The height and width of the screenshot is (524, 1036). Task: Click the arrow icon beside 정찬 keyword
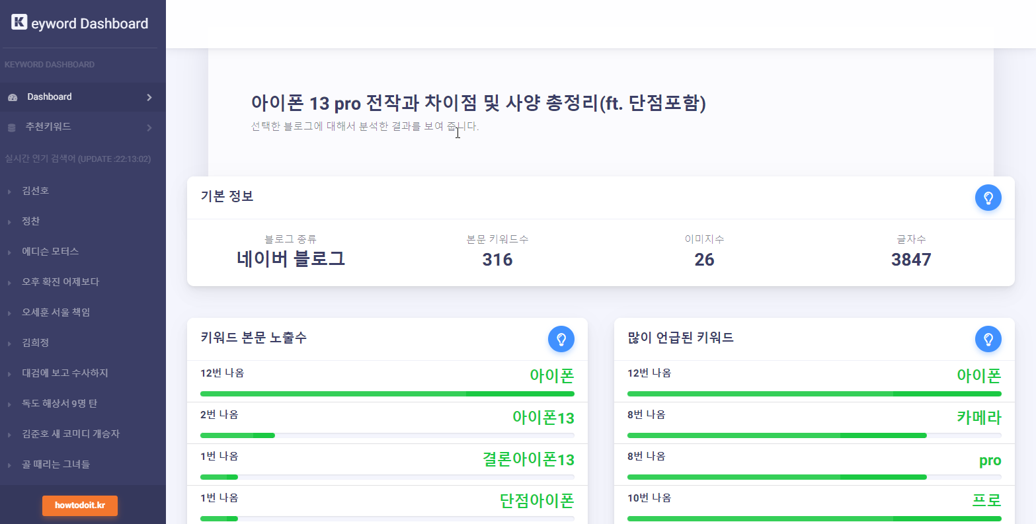[8, 221]
